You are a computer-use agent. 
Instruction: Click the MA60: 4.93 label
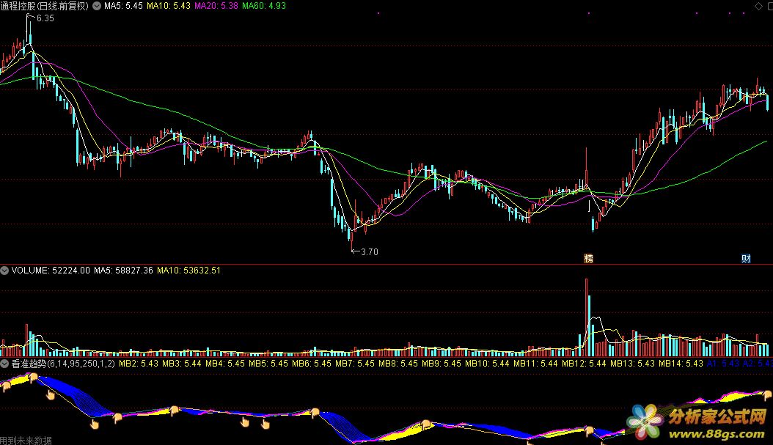point(264,6)
